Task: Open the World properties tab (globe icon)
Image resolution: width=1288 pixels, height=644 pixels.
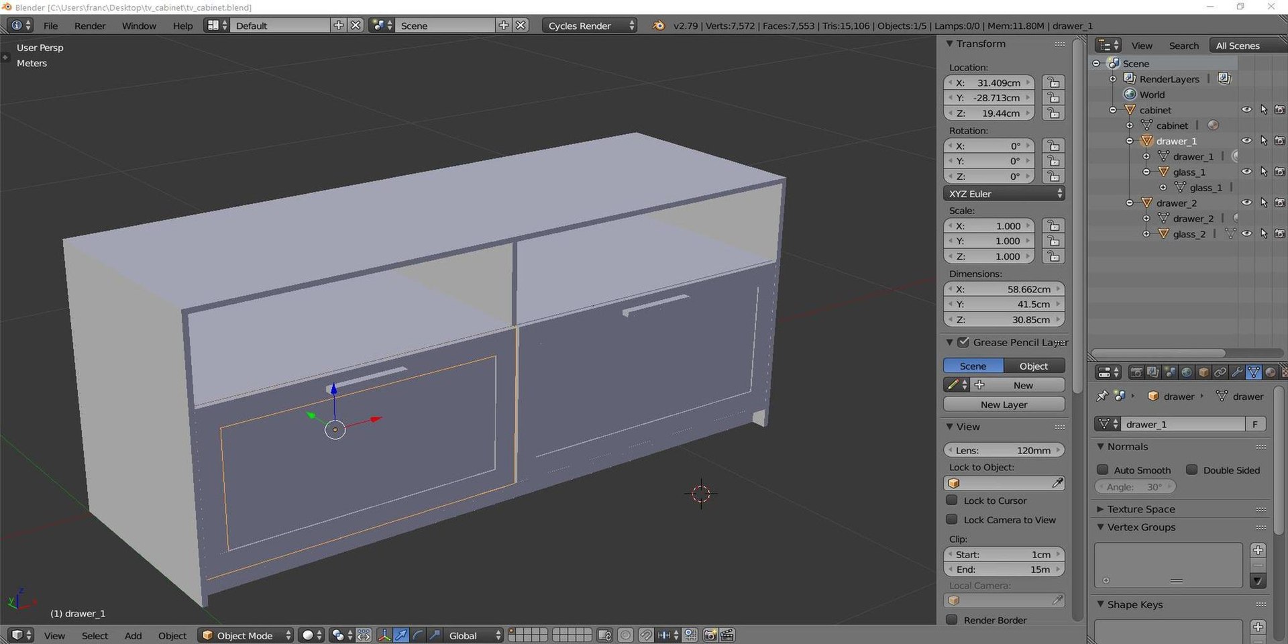Action: [1187, 372]
